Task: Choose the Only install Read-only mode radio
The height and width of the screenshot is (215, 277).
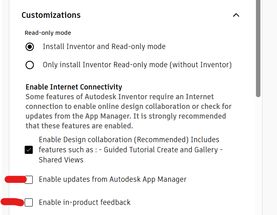Action: click(30, 65)
